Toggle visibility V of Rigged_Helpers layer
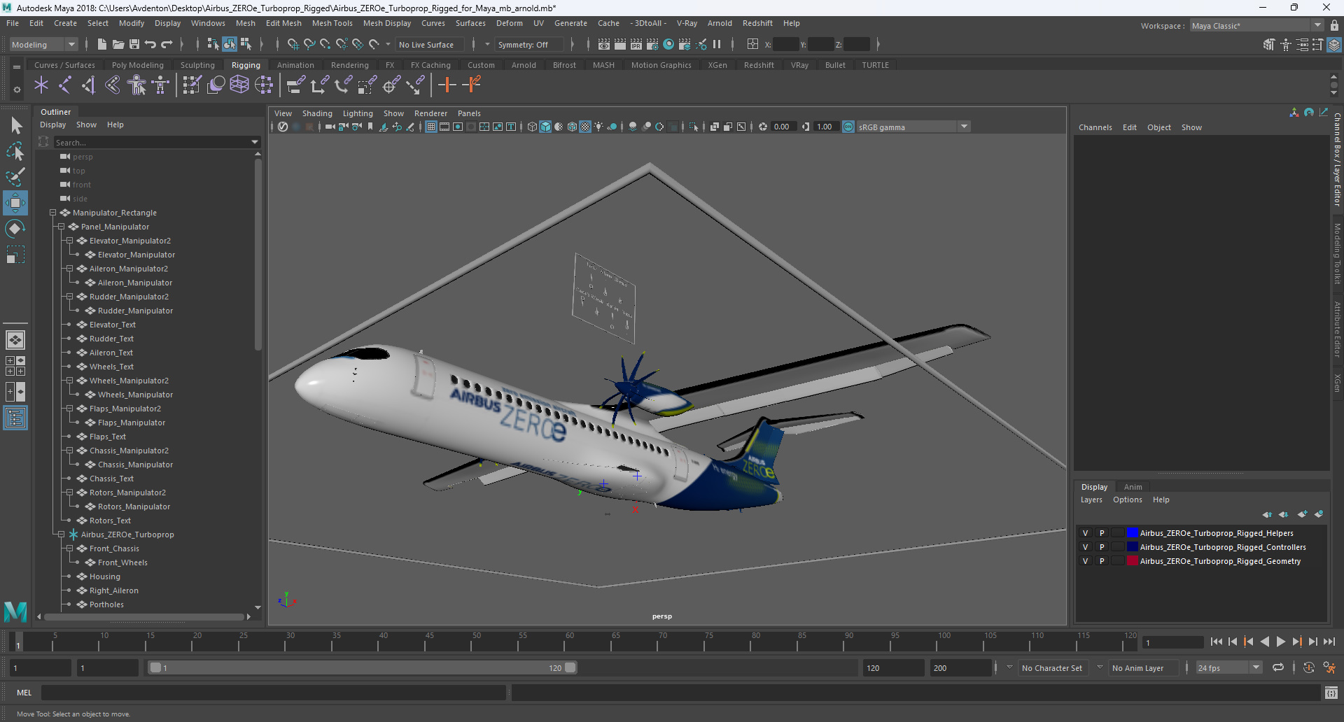This screenshot has height=722, width=1344. (1086, 533)
